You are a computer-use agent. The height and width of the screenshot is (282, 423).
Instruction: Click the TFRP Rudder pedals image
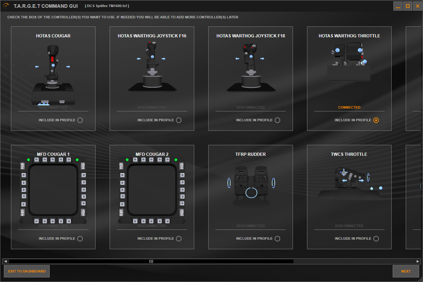pos(251,186)
